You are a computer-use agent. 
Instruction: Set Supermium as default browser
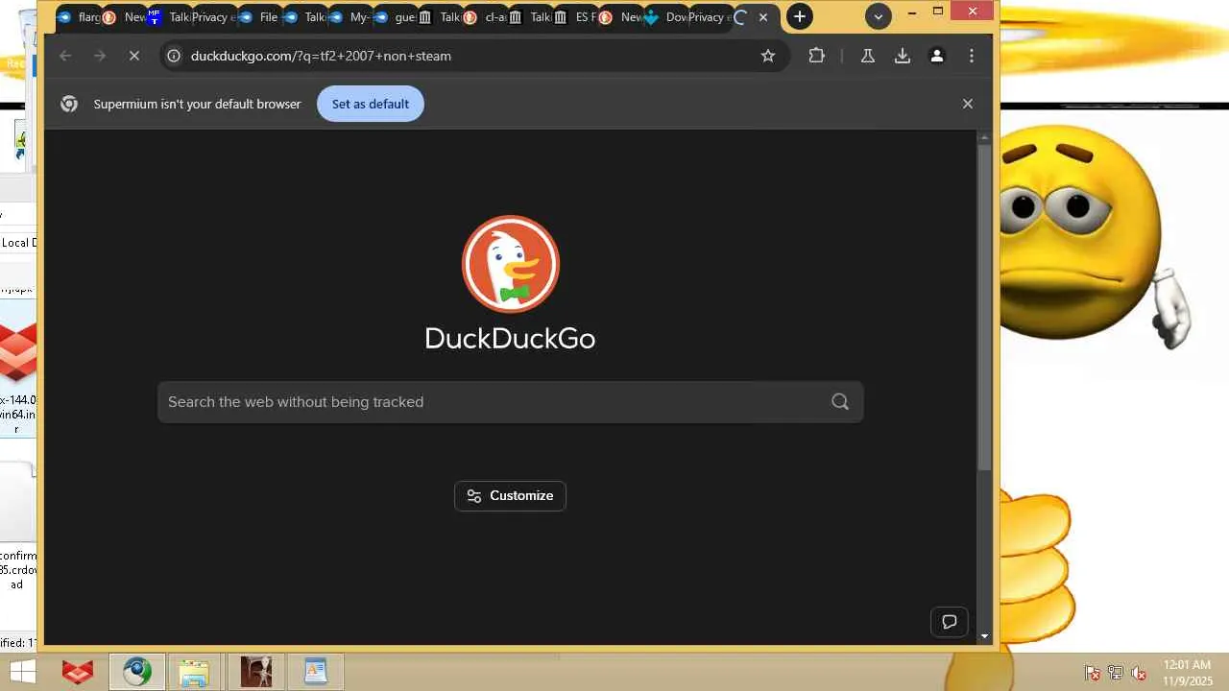(371, 104)
